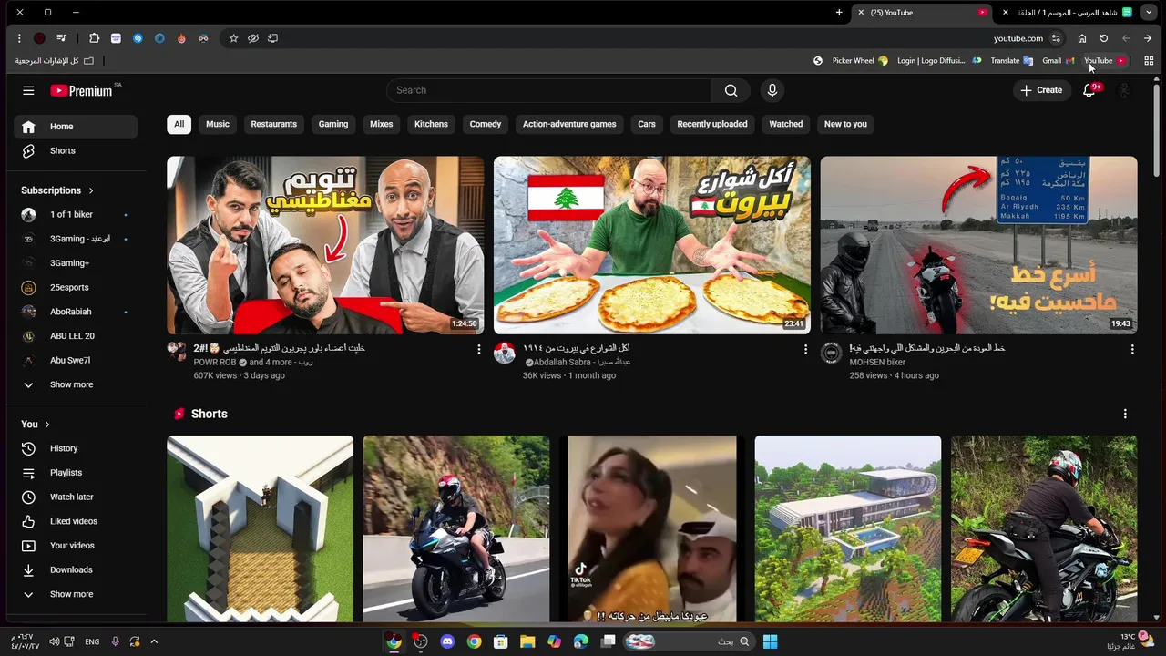Viewport: 1166px width, 656px height.
Task: Click the YouTube search input field
Action: pos(549,90)
